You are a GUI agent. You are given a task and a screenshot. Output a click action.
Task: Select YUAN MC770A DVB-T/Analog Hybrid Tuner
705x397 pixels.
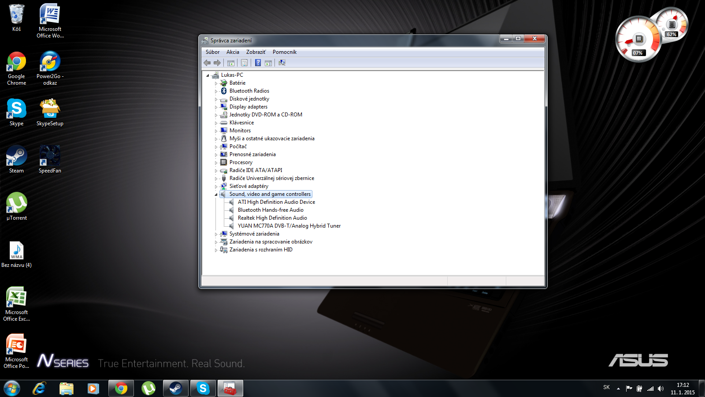point(289,226)
